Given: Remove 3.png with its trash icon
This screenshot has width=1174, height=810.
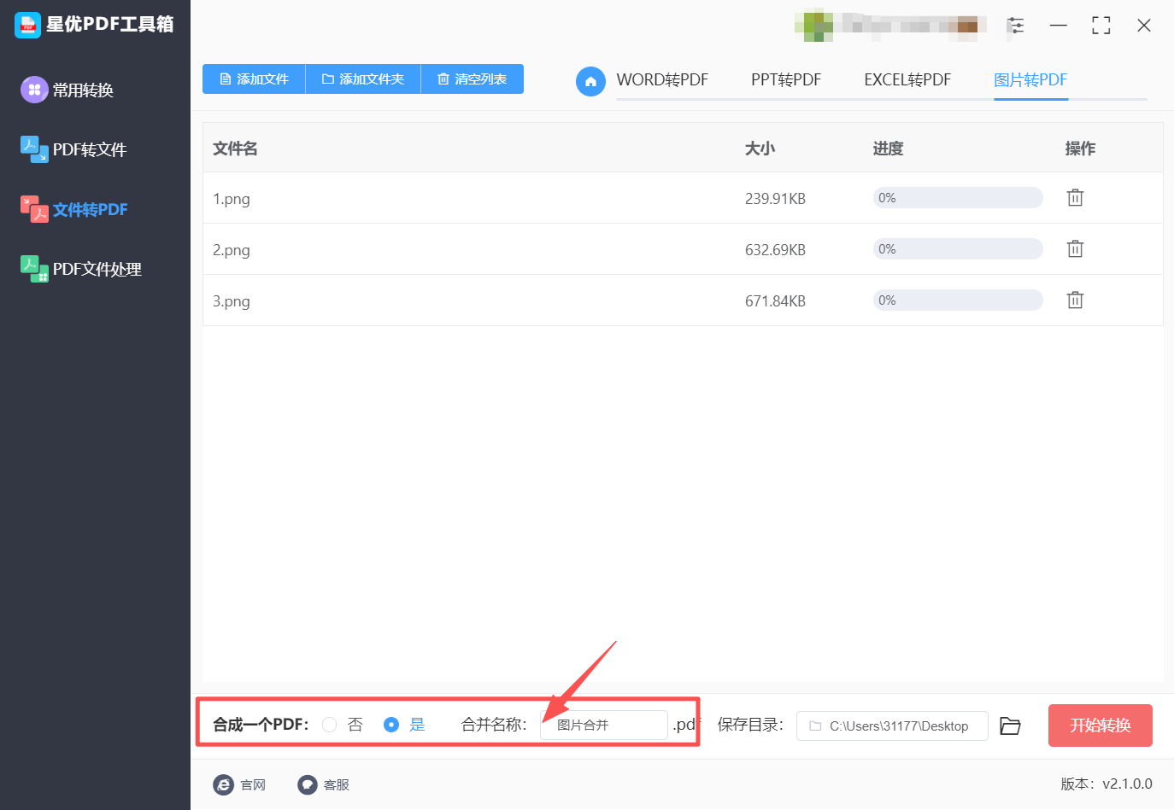Looking at the screenshot, I should point(1075,300).
